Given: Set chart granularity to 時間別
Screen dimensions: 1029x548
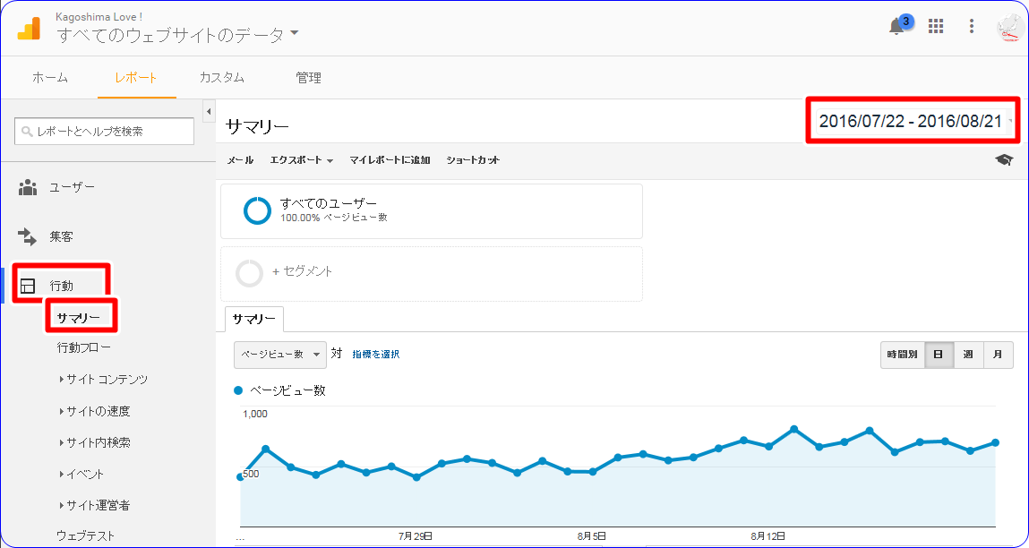Looking at the screenshot, I should [903, 355].
